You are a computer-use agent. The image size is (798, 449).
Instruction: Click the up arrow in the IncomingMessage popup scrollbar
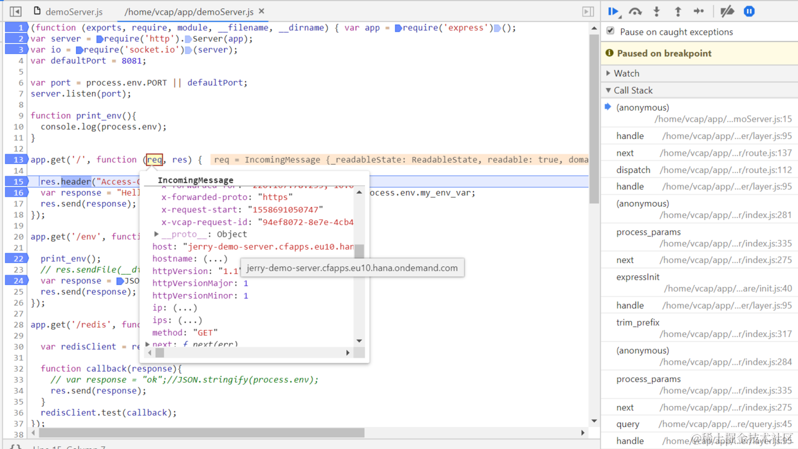click(359, 192)
